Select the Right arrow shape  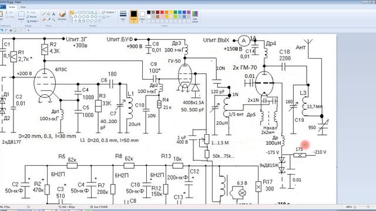click(x=88, y=17)
